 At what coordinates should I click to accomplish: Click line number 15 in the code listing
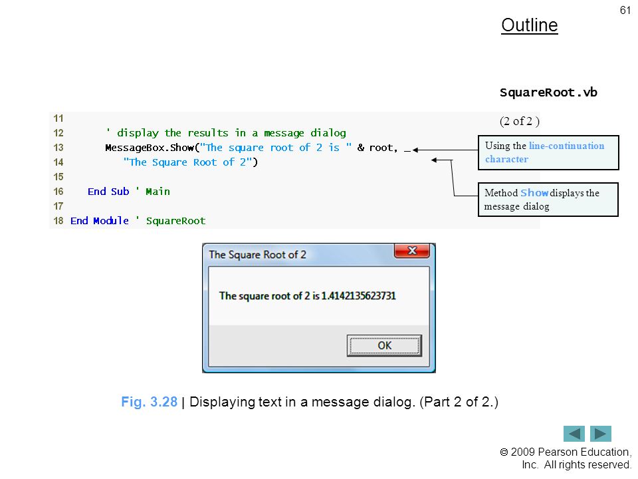pyautogui.click(x=58, y=177)
